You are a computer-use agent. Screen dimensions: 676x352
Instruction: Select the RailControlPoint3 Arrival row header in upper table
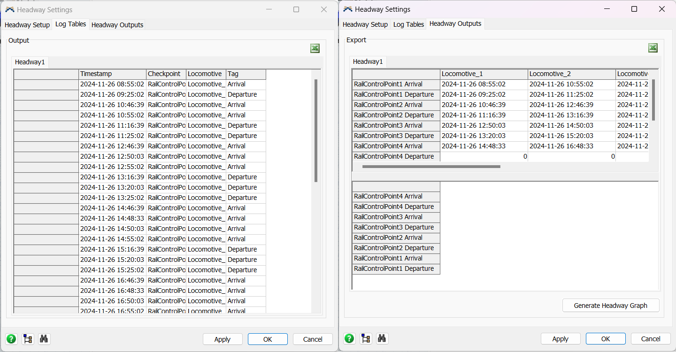pos(396,125)
